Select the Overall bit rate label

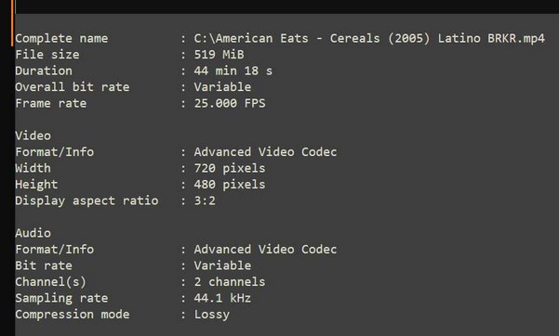[x=73, y=87]
